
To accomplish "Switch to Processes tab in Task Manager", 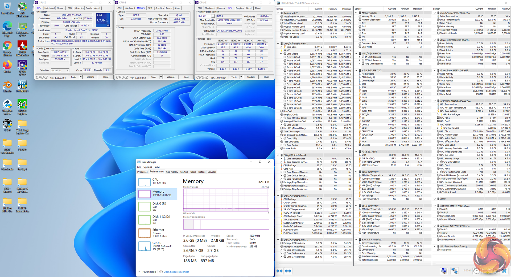I will [x=142, y=172].
